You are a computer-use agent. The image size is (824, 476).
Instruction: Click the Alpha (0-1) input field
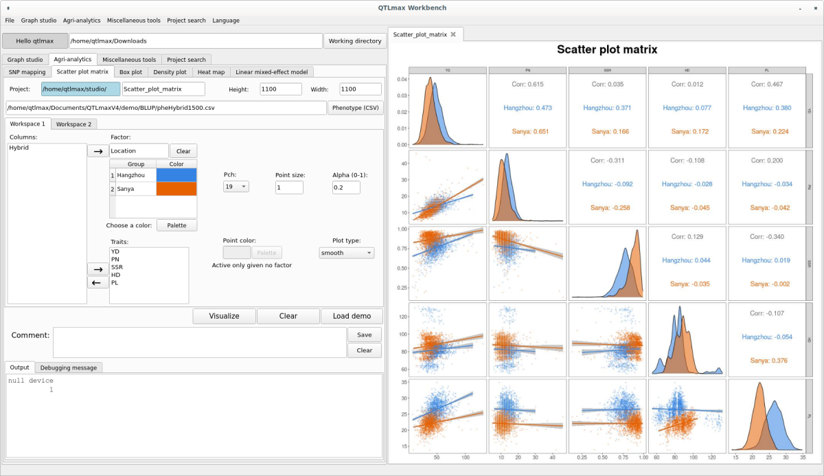point(346,188)
